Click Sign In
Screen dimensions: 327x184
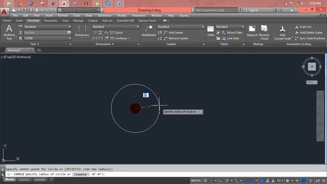(252, 10)
